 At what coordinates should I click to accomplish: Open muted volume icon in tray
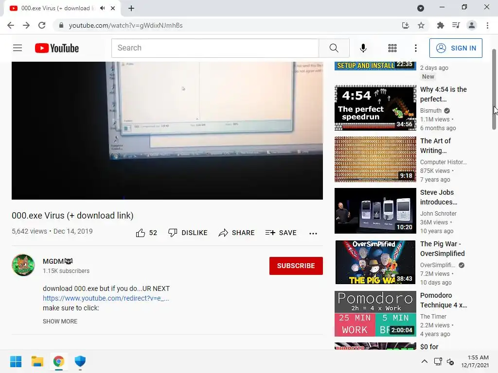pos(450,361)
